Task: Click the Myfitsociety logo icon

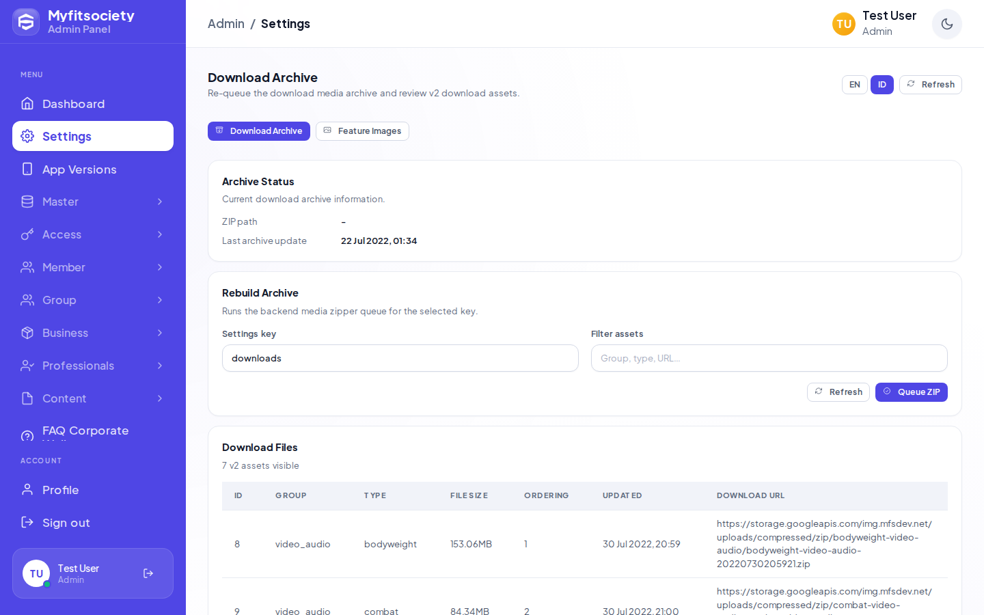Action: pyautogui.click(x=26, y=22)
